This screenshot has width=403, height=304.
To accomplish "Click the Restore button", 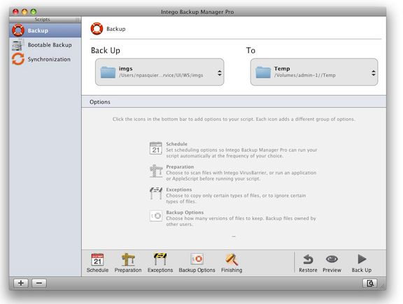I will pos(308,263).
